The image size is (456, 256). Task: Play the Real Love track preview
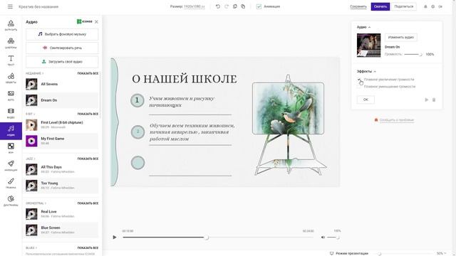tap(31, 214)
